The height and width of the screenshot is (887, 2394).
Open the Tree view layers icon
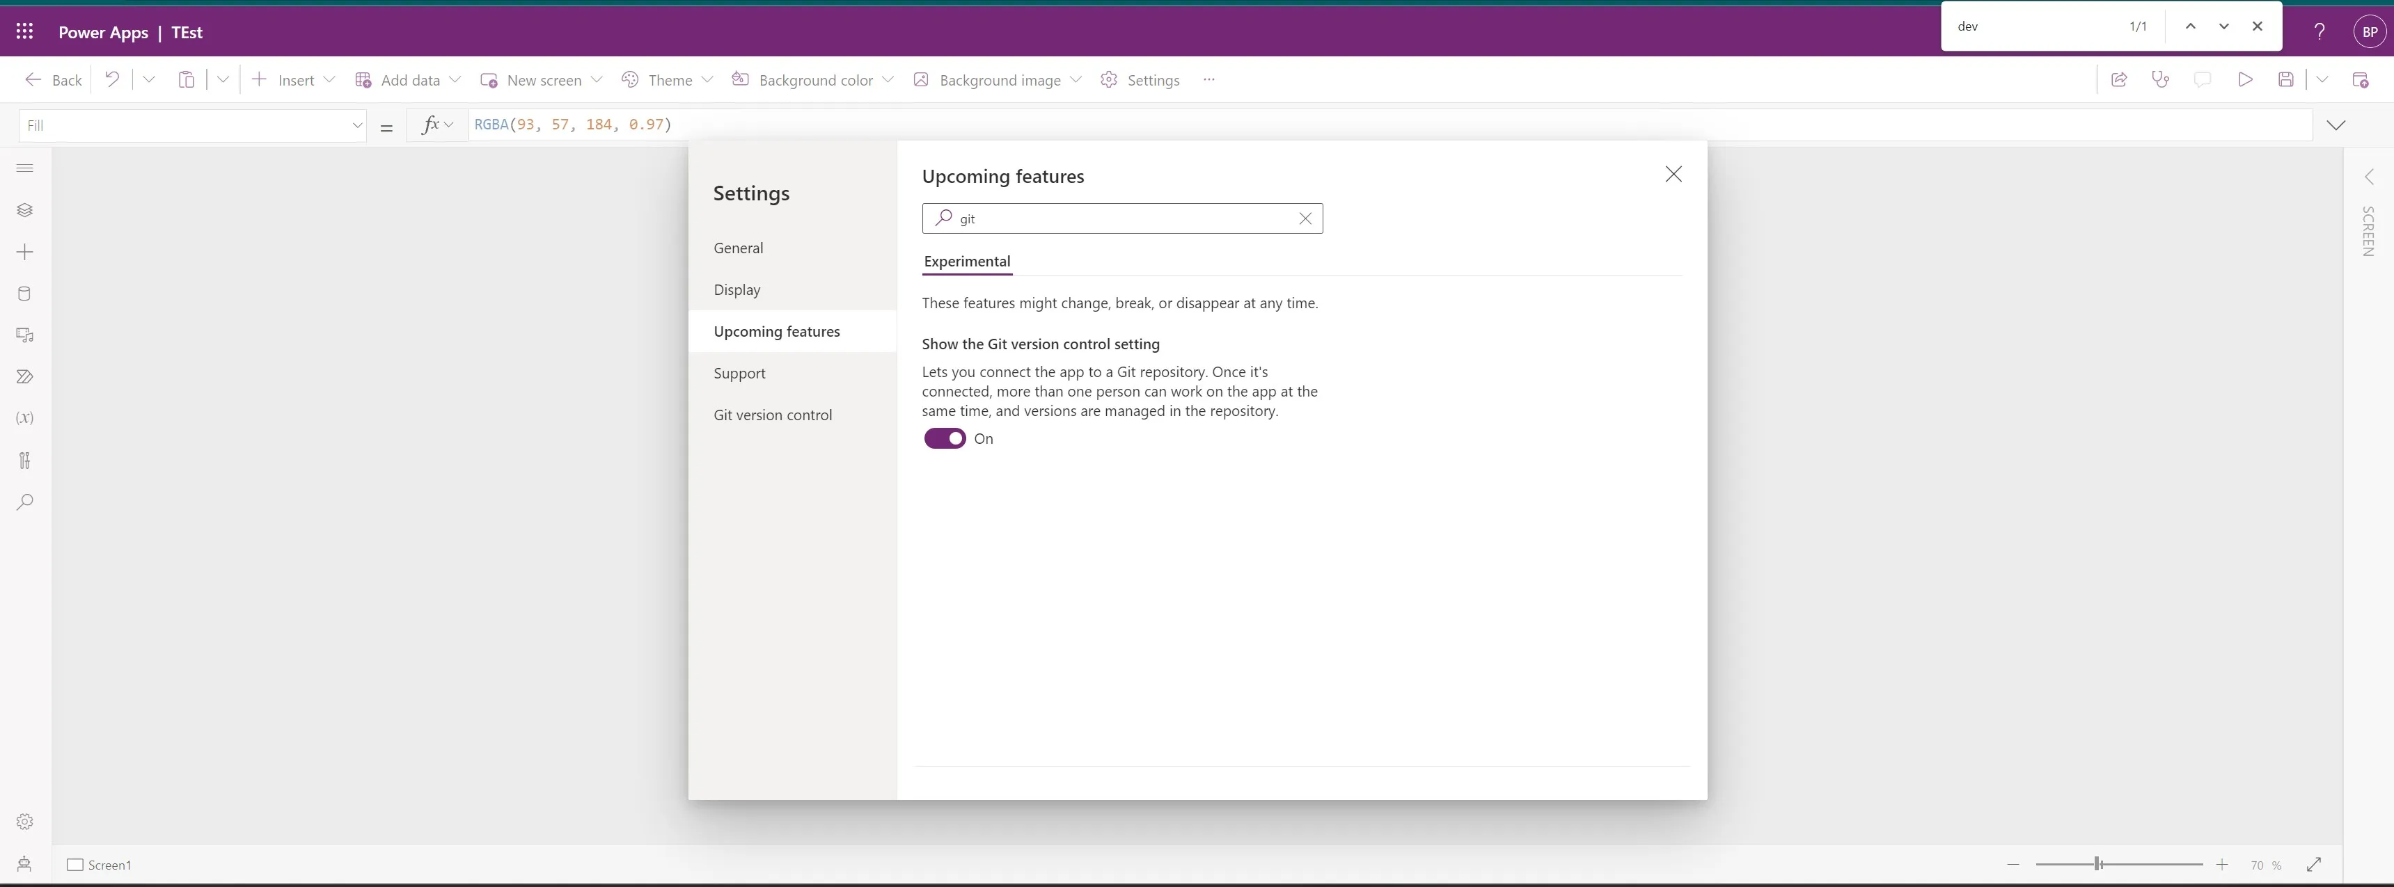point(25,210)
